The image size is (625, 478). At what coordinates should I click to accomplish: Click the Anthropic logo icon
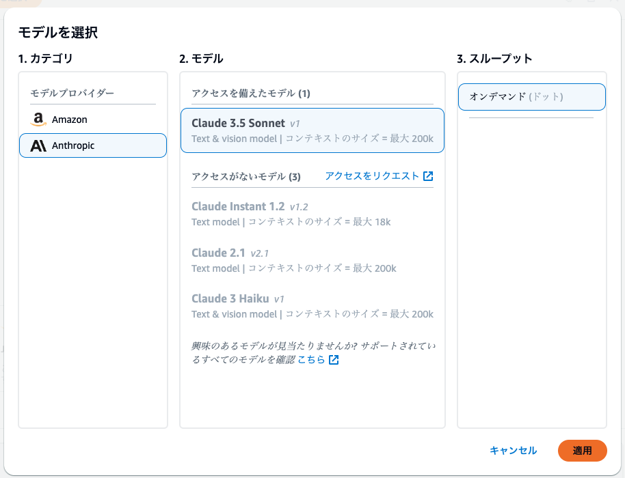click(38, 145)
